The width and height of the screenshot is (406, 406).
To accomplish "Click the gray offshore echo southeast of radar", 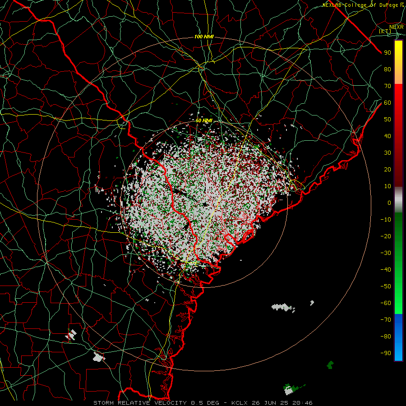I will point(283,307).
